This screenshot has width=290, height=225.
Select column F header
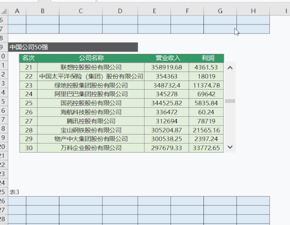187,11
